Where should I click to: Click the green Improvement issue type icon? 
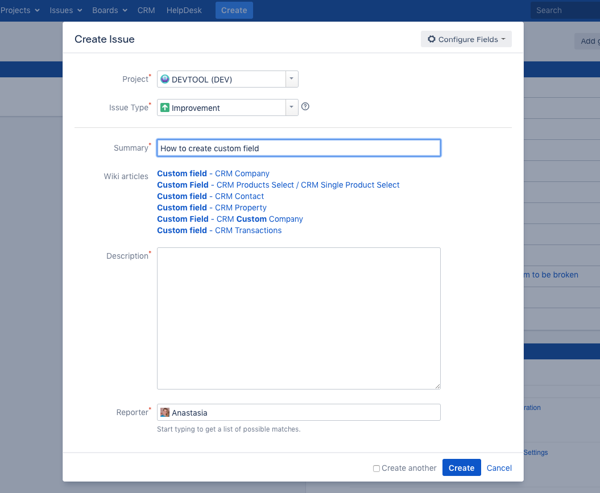click(165, 107)
